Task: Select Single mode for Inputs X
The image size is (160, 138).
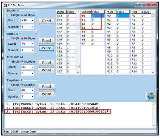Action: 9,15
